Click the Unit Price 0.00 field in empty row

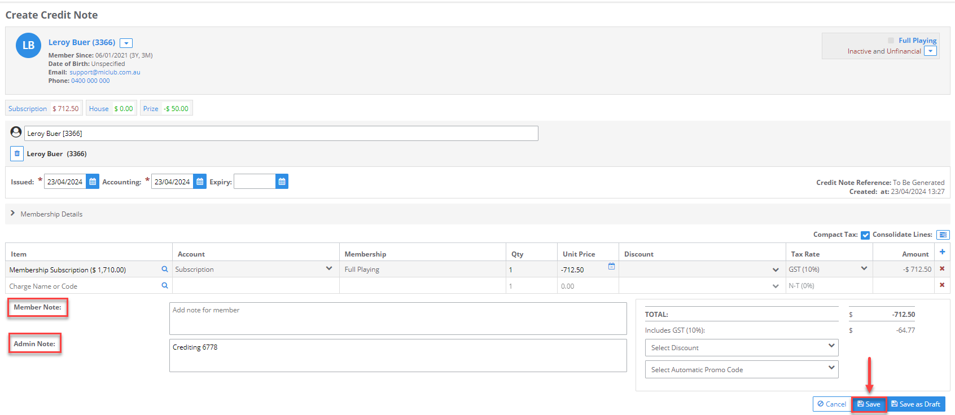point(587,286)
